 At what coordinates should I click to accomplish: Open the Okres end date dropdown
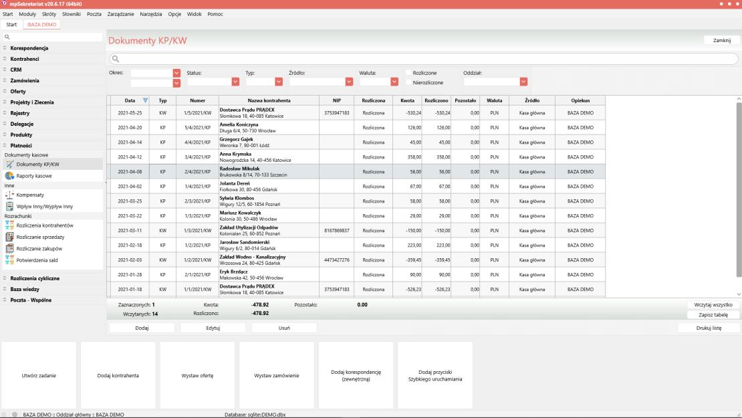coord(176,84)
